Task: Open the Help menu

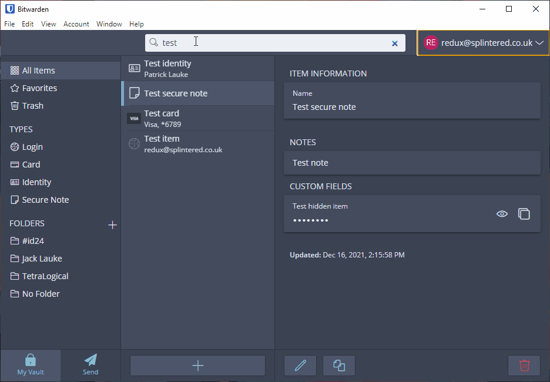Action: pos(136,24)
